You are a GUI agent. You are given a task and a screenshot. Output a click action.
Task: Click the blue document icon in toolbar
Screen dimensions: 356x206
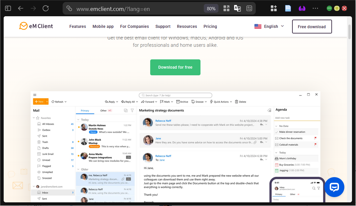click(288, 9)
